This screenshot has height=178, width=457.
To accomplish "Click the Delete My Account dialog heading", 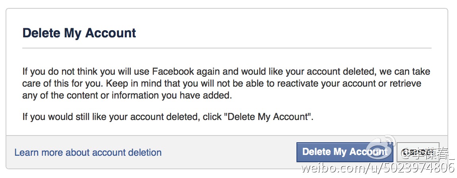I will 79,33.
